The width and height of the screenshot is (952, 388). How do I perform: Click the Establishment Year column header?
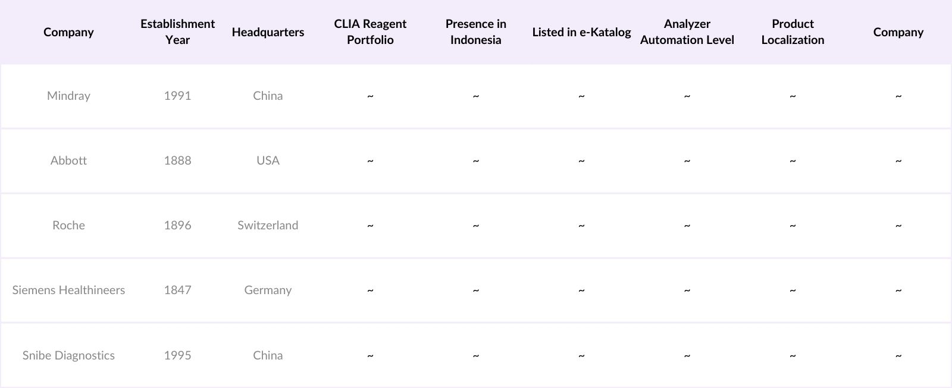[x=177, y=32]
